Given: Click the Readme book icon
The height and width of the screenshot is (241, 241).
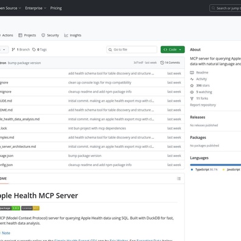Looking at the screenshot, I should 192,72.
